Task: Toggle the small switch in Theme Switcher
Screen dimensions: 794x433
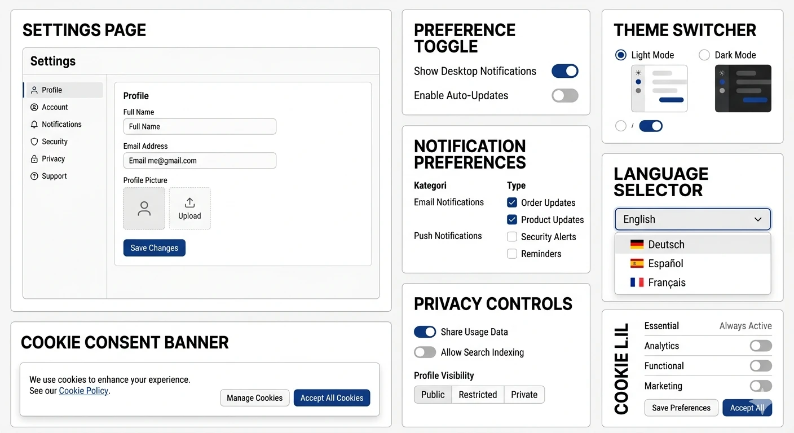Action: (x=651, y=126)
